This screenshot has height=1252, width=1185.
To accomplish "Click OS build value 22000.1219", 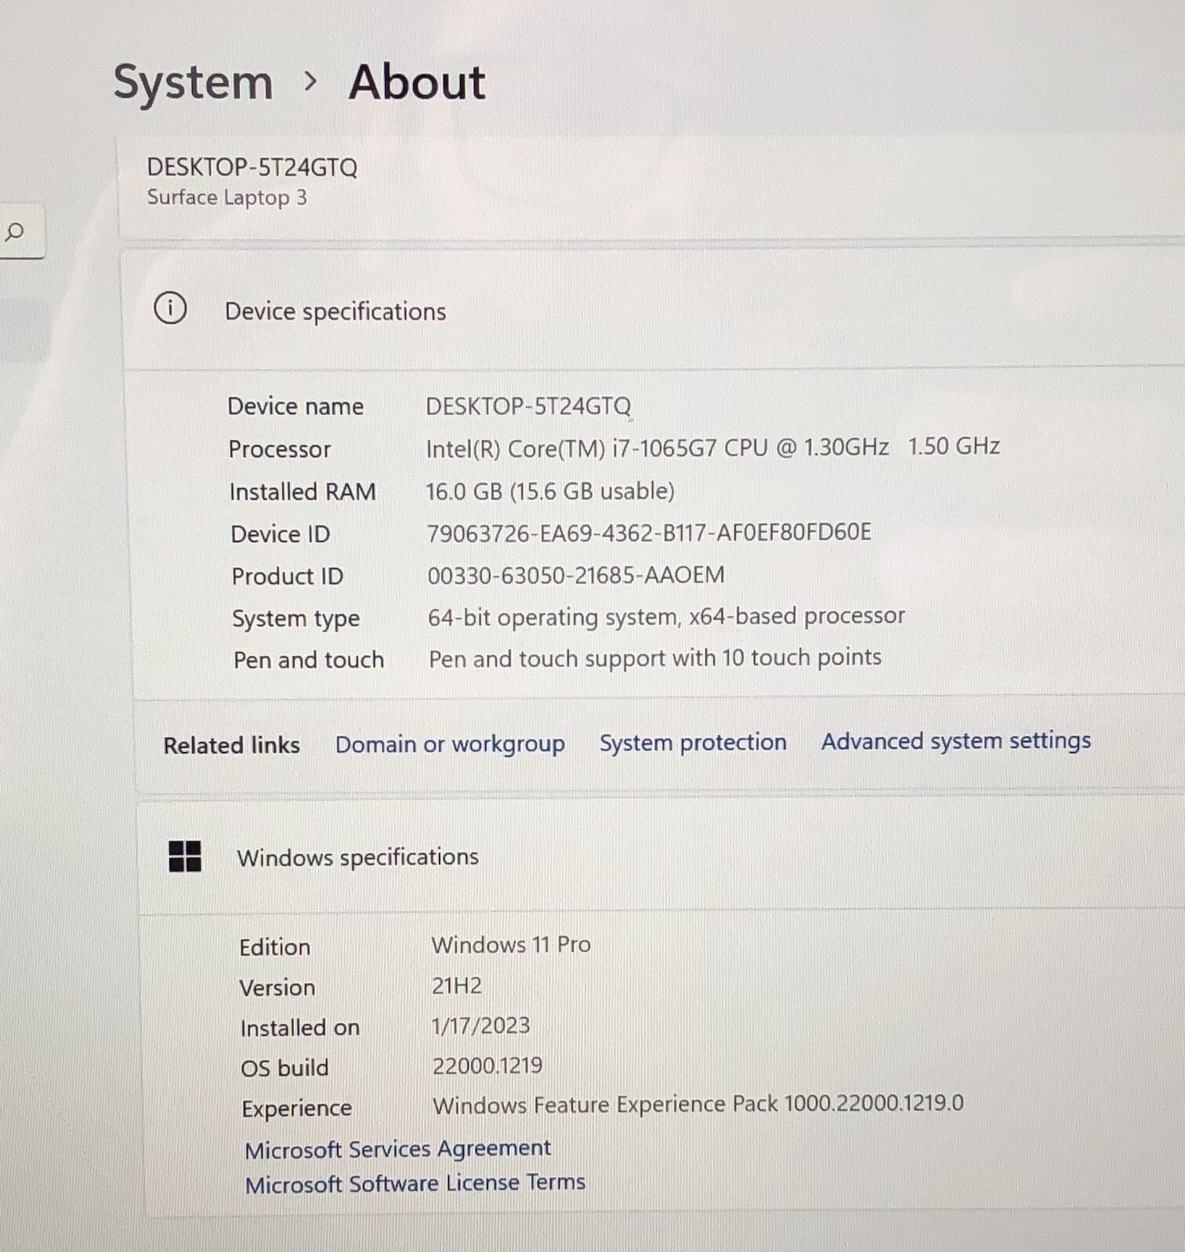I will pos(487,1066).
